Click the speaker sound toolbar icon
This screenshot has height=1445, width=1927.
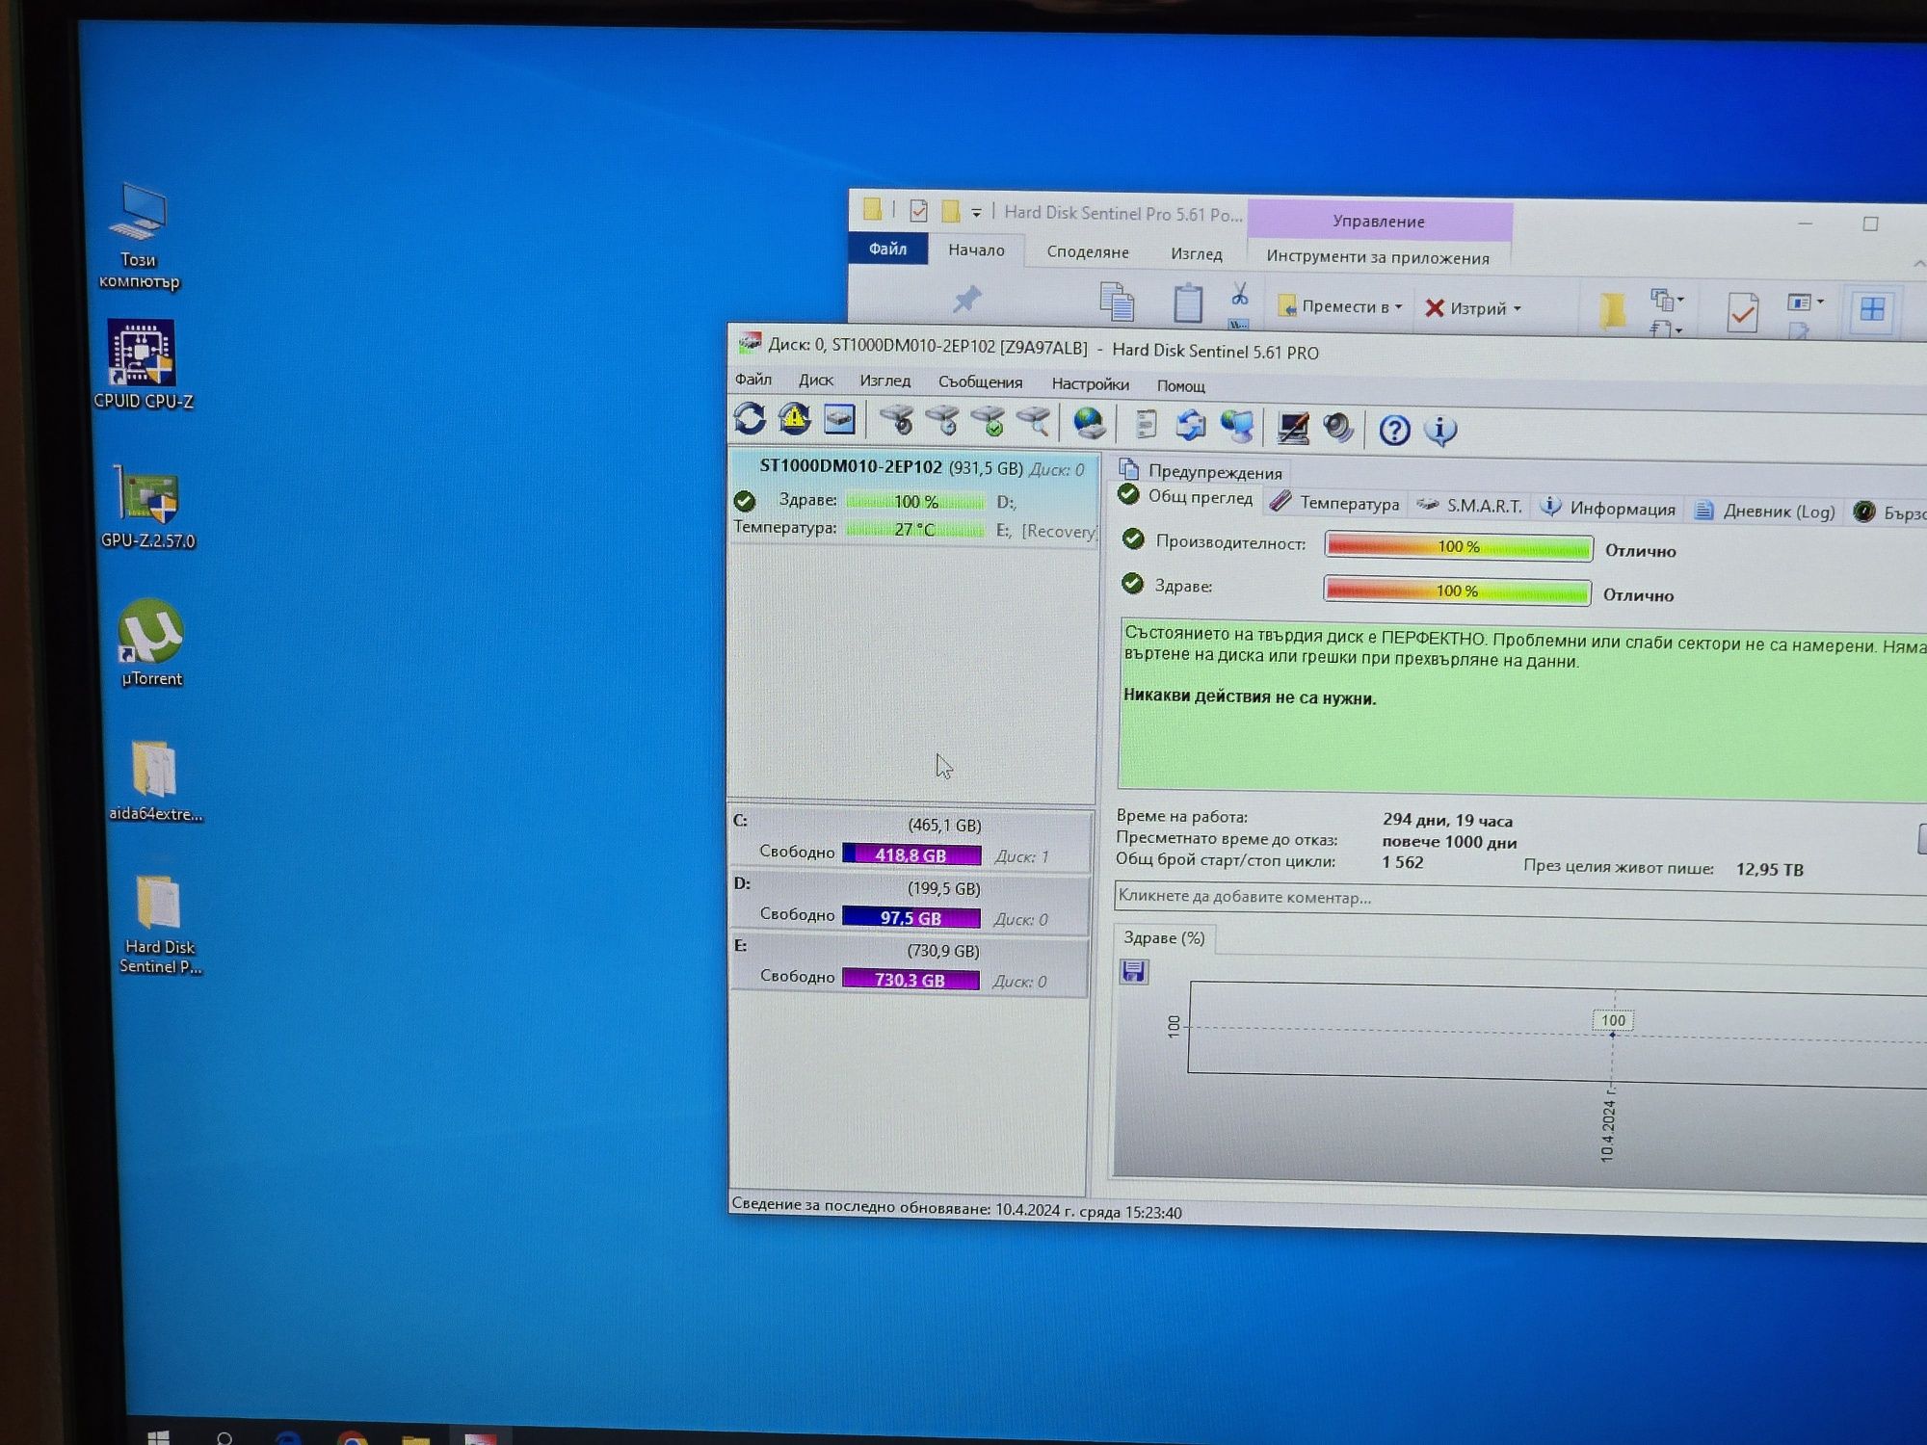coord(1338,428)
